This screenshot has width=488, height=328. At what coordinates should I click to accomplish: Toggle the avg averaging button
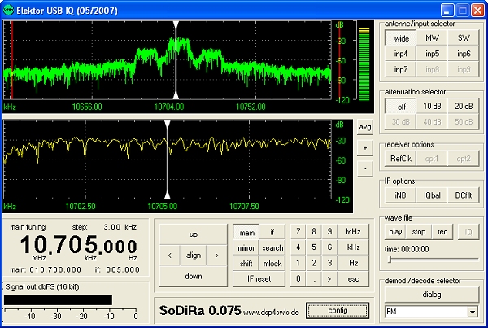365,126
